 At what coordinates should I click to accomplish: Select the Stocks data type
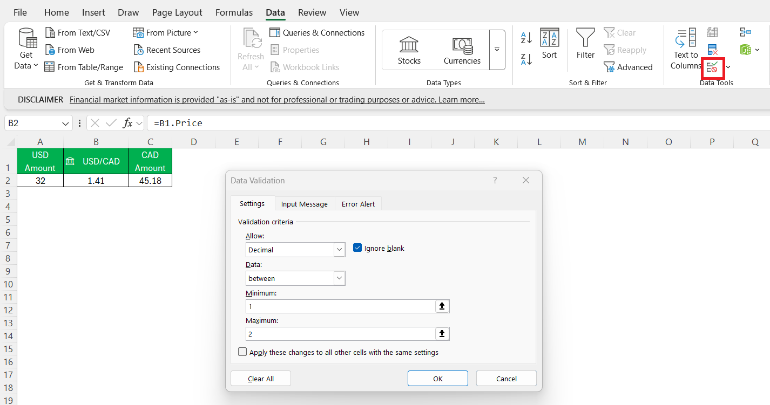[x=409, y=50]
